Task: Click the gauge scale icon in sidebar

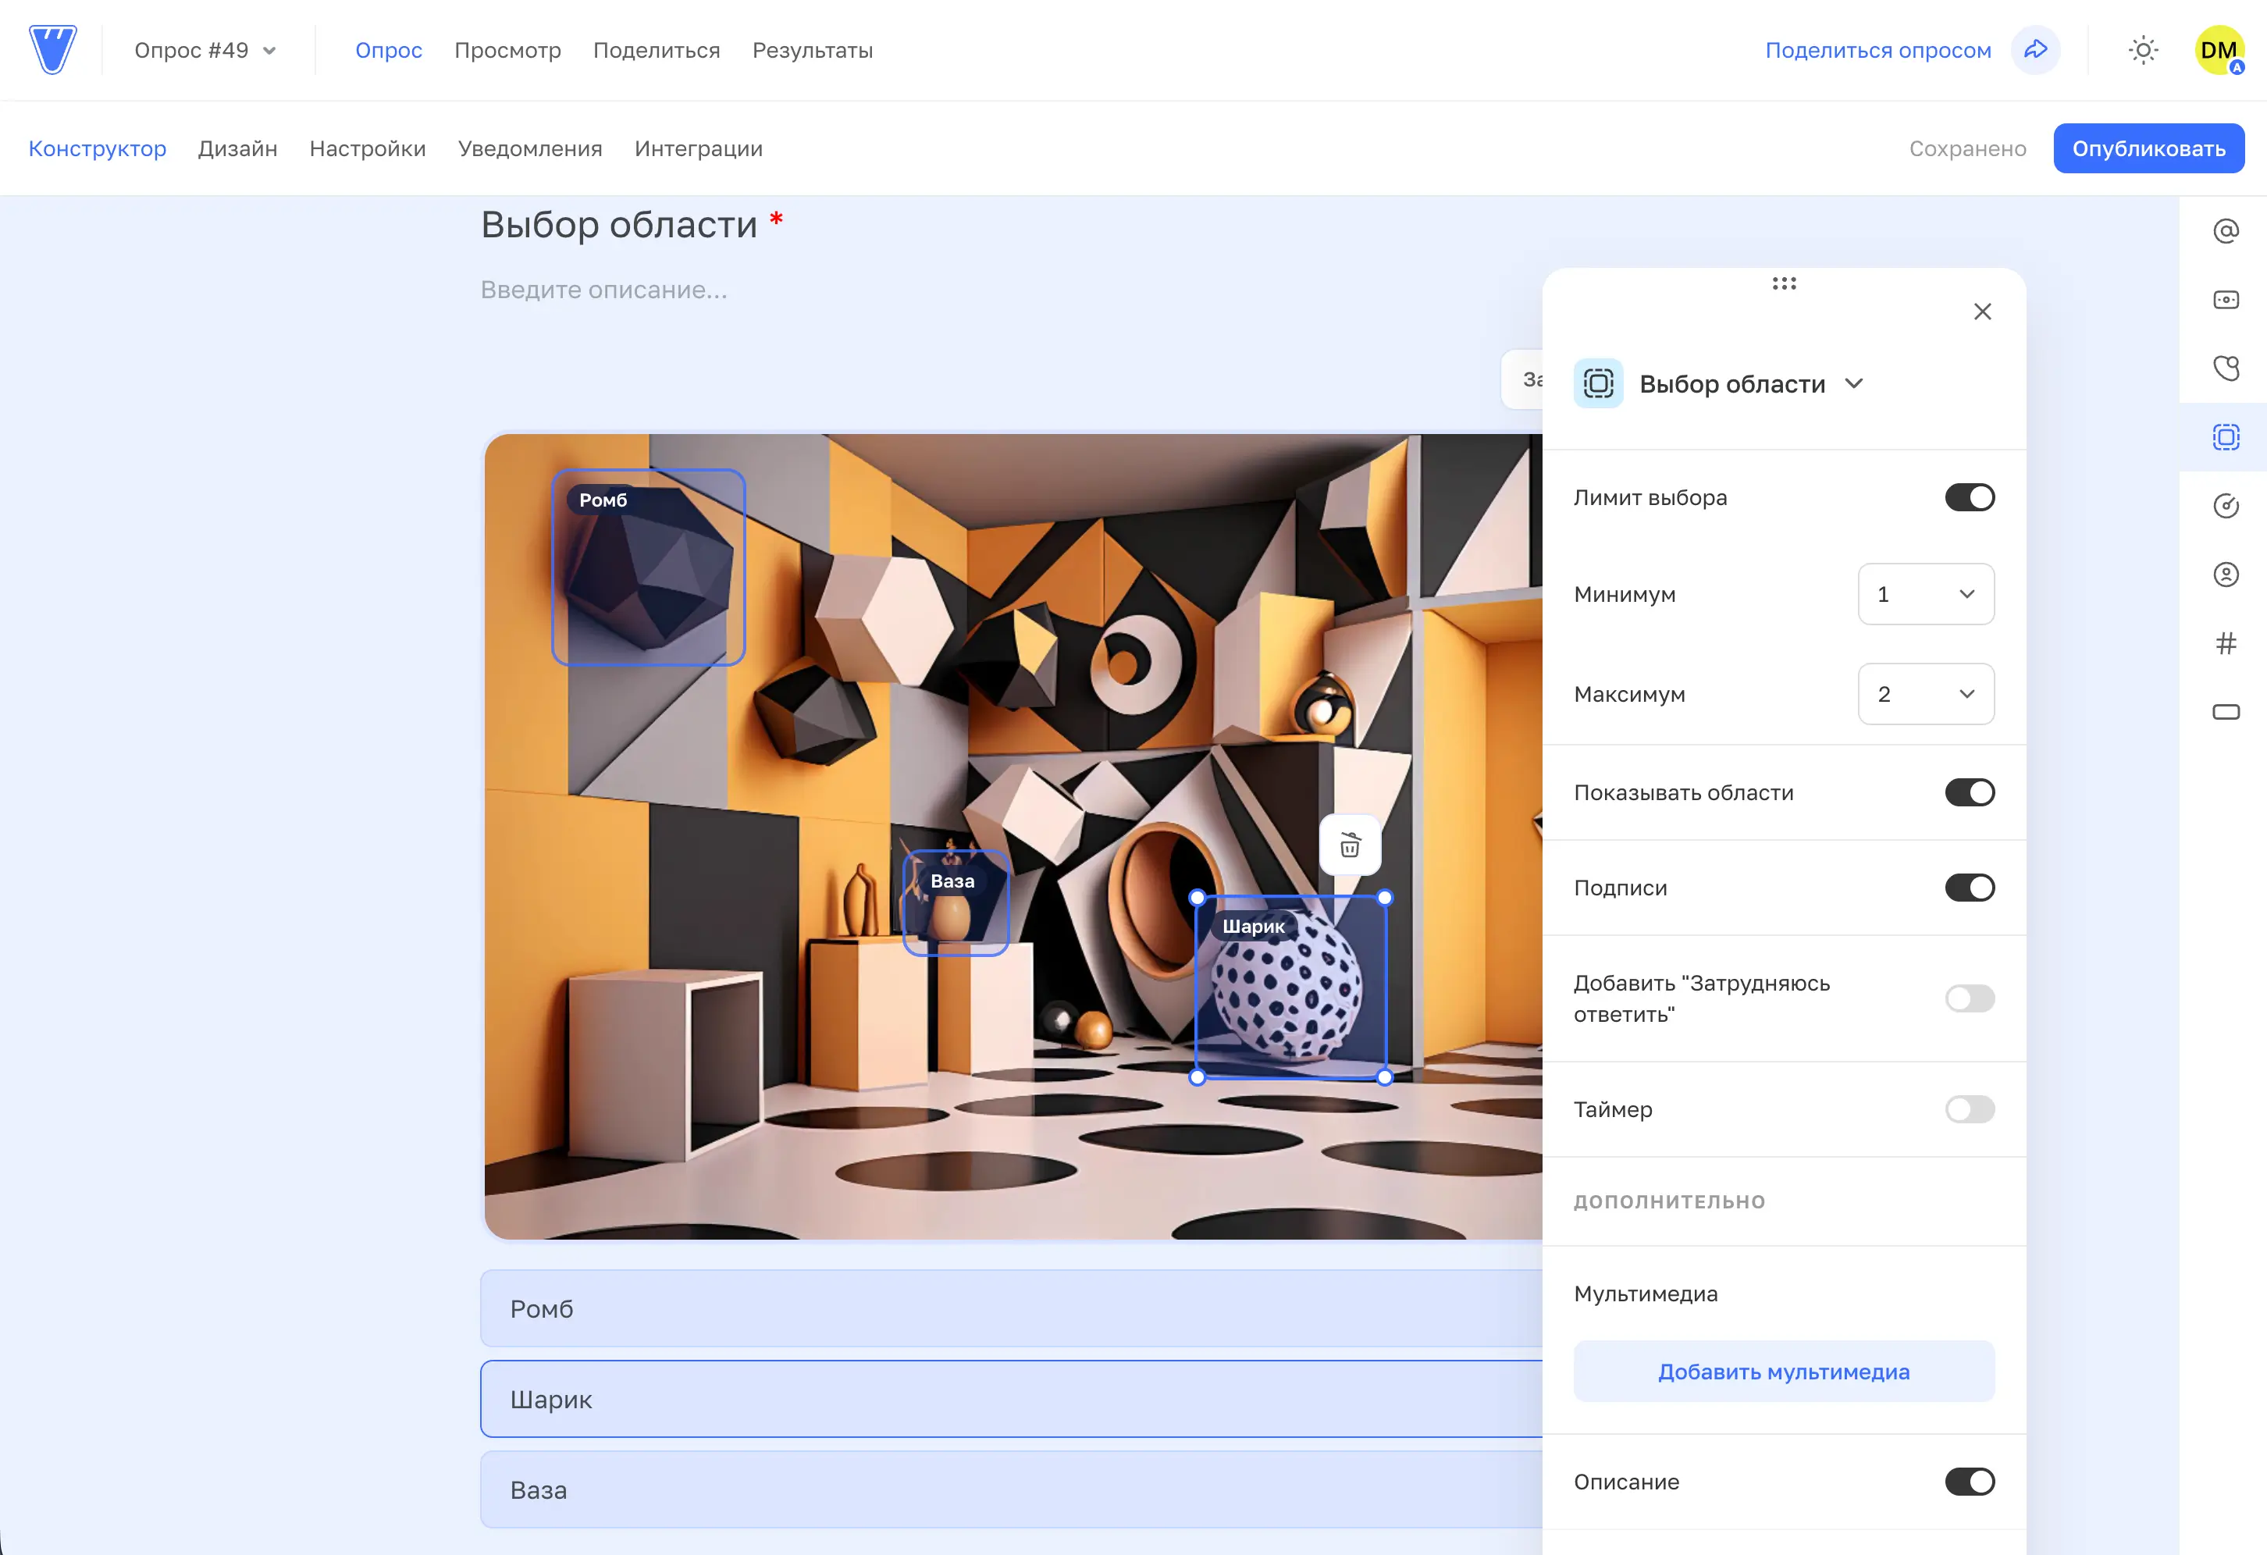Action: (2225, 505)
